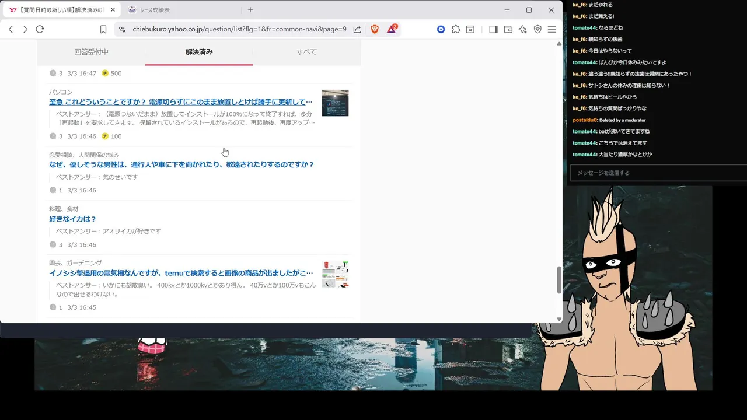Go back with the browser back arrow

[11, 29]
